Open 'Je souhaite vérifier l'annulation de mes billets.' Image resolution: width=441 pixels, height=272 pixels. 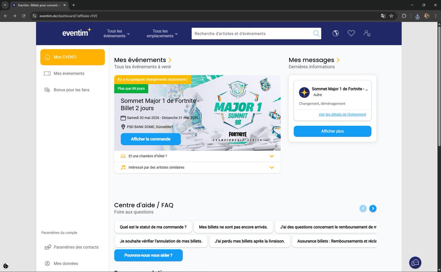161,241
